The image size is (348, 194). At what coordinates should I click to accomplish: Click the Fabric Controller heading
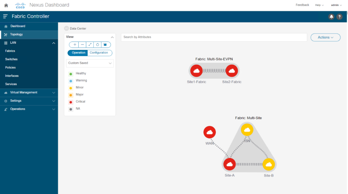click(x=30, y=16)
